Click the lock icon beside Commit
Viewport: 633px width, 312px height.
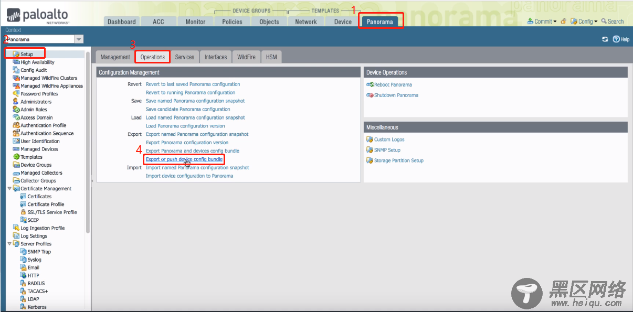563,21
